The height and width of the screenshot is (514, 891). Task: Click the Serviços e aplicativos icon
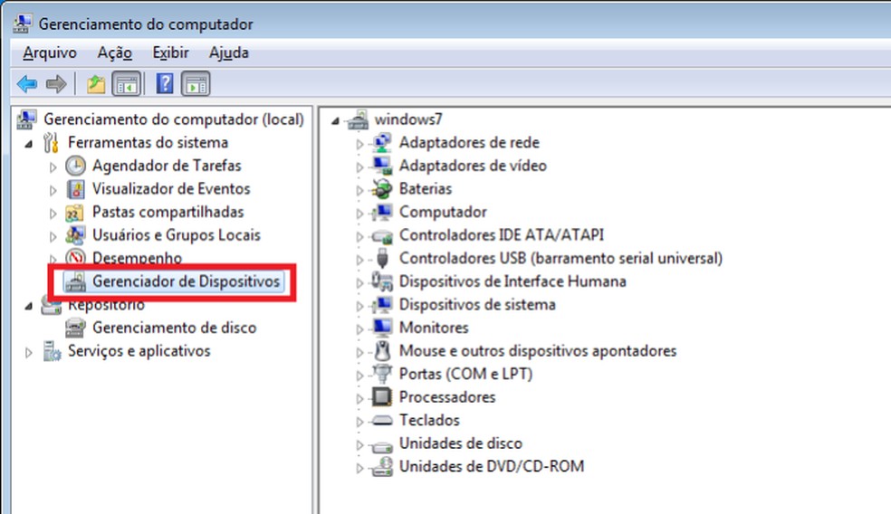[52, 351]
